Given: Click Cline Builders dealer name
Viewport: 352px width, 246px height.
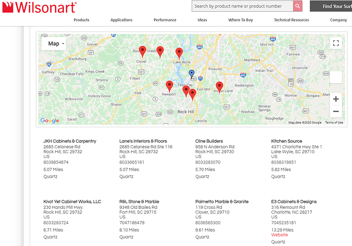Looking at the screenshot, I should point(209,141).
